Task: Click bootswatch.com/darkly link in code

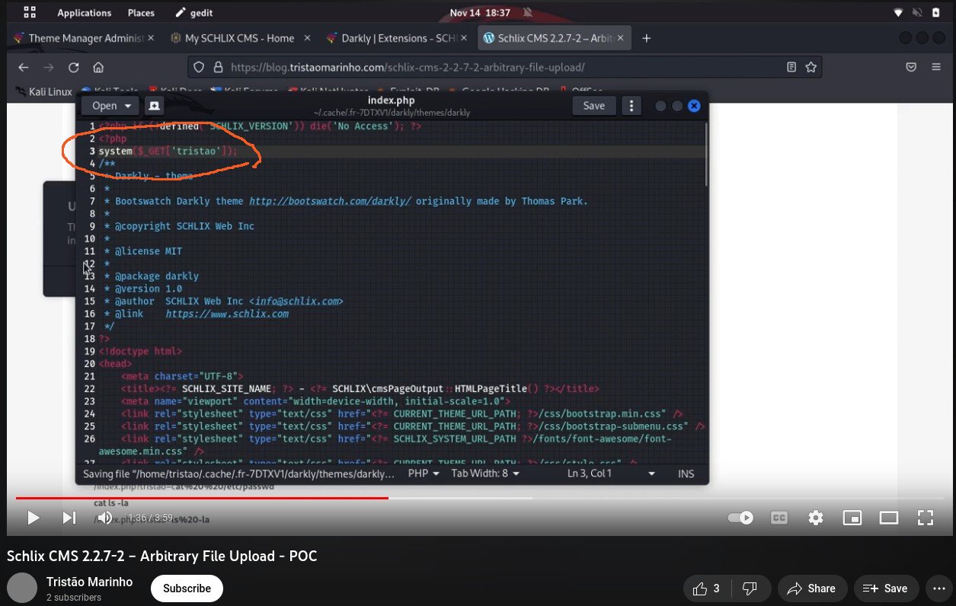Action: pyautogui.click(x=330, y=201)
